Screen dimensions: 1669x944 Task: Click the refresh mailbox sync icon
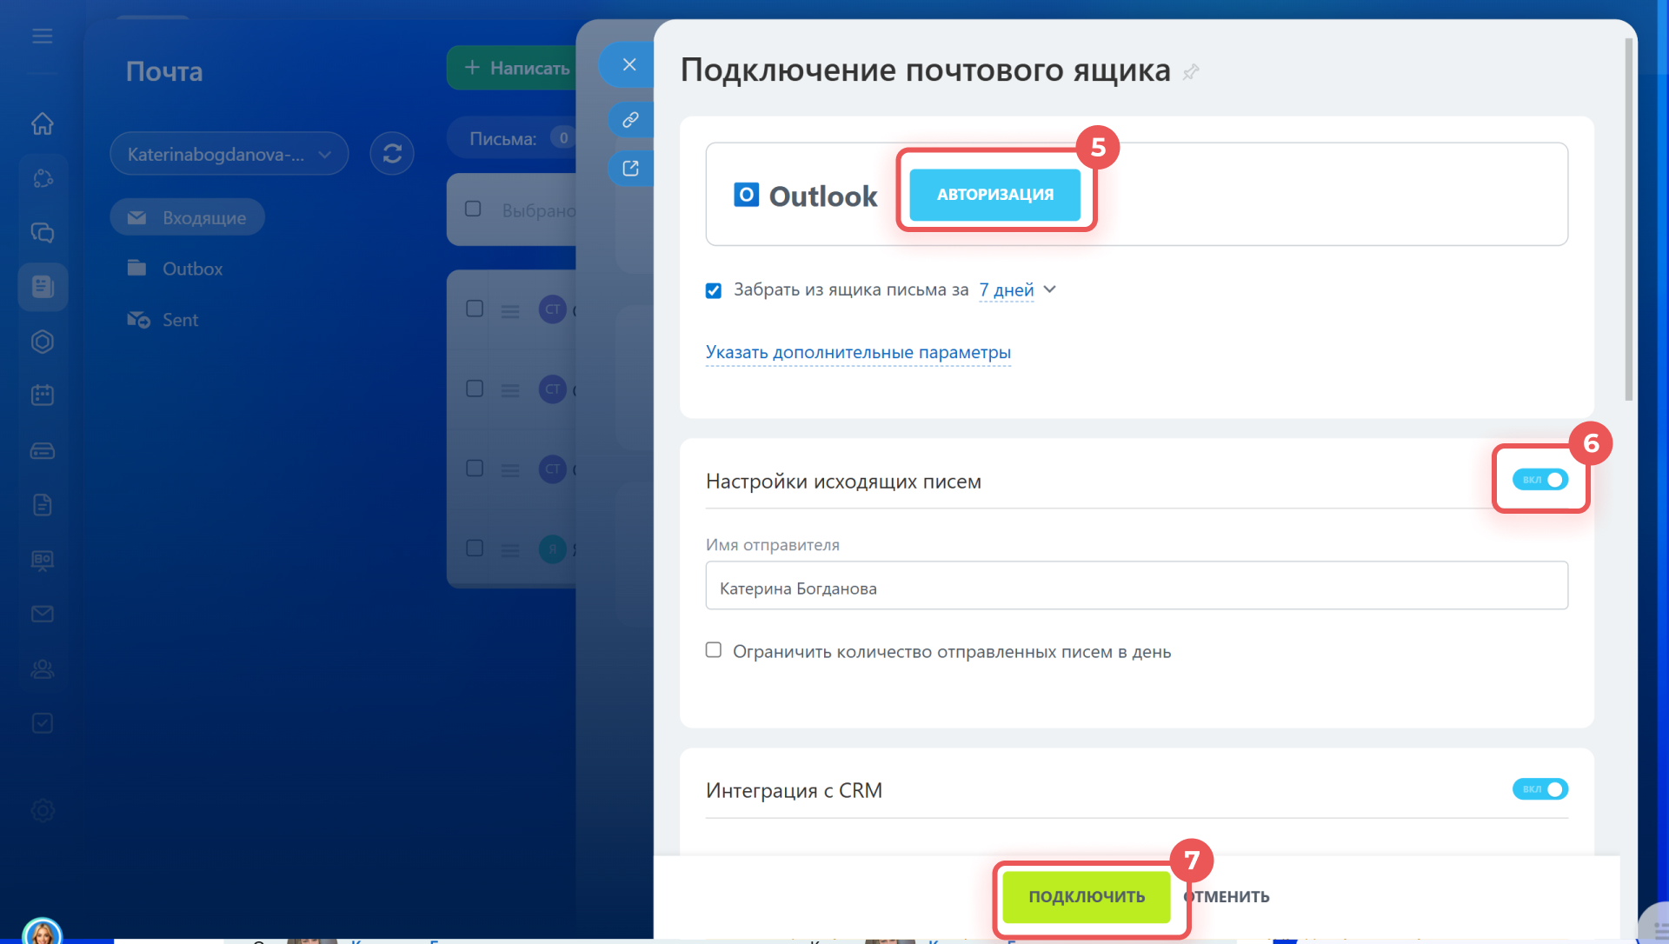392,154
